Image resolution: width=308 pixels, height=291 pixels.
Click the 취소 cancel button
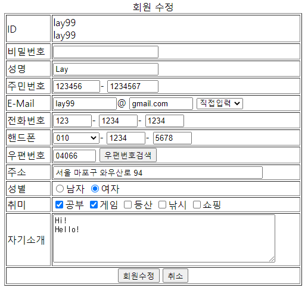[x=175, y=276]
